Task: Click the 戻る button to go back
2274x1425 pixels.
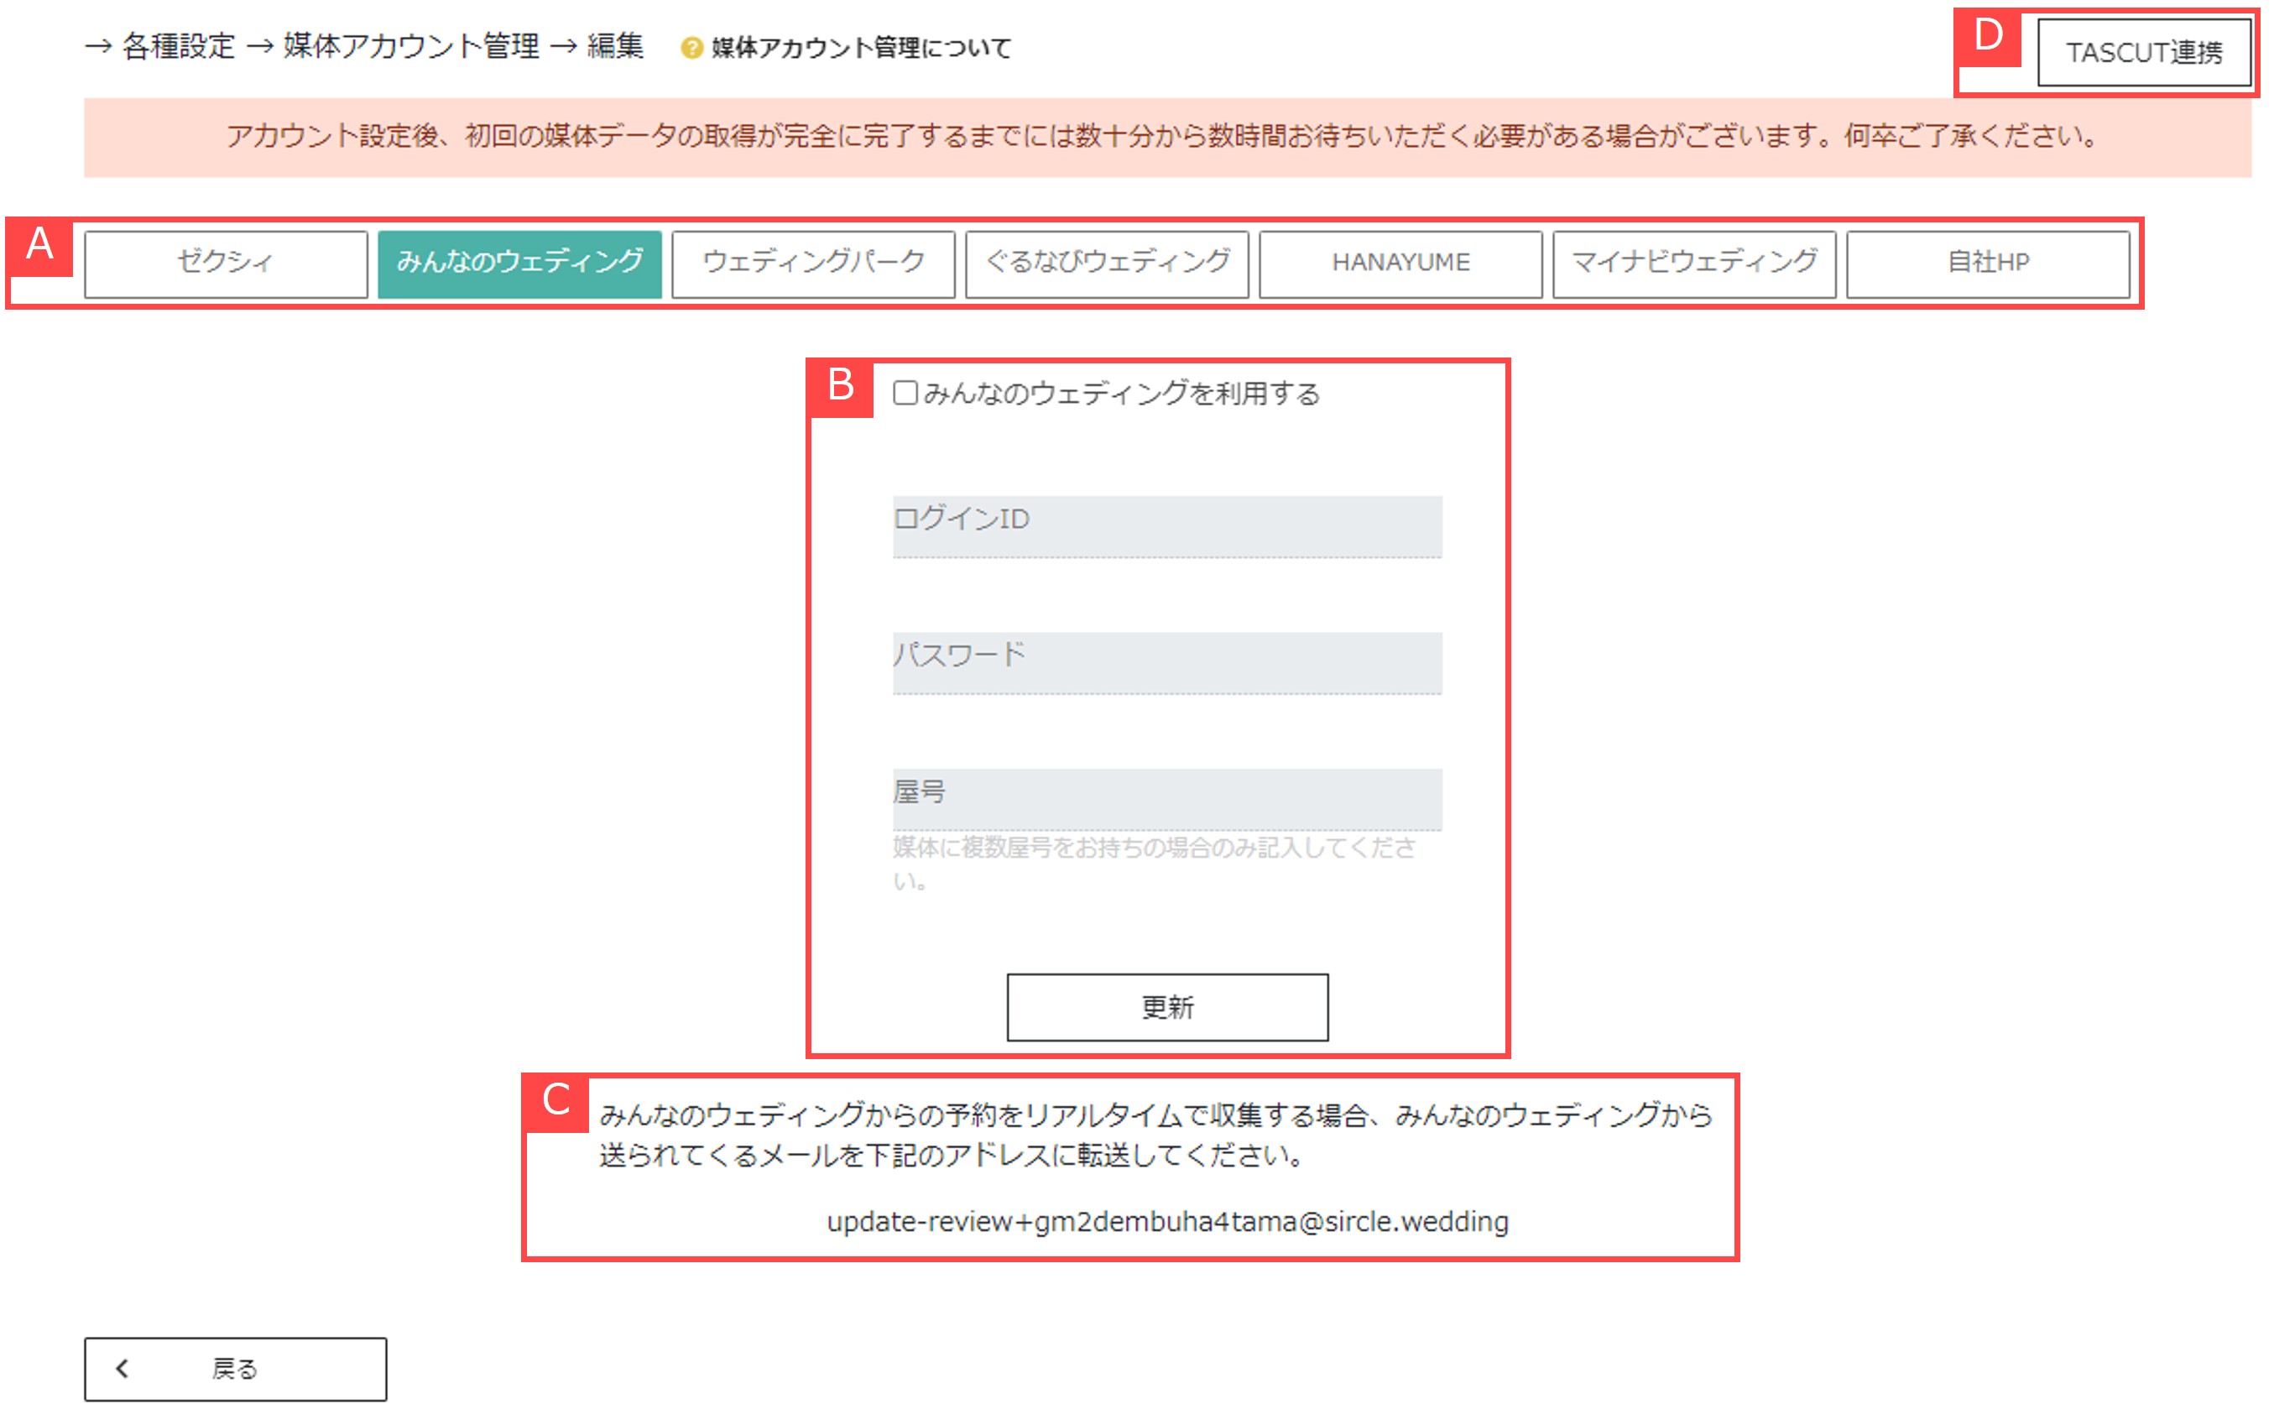Action: tap(235, 1367)
